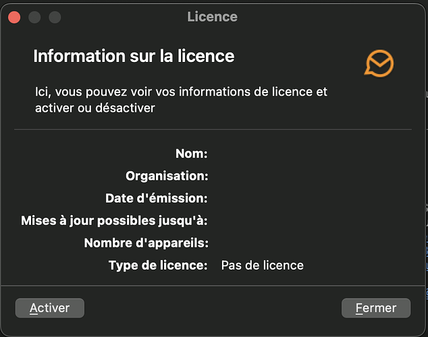
Task: Click the Nombre d'appareils label
Action: [x=146, y=243]
